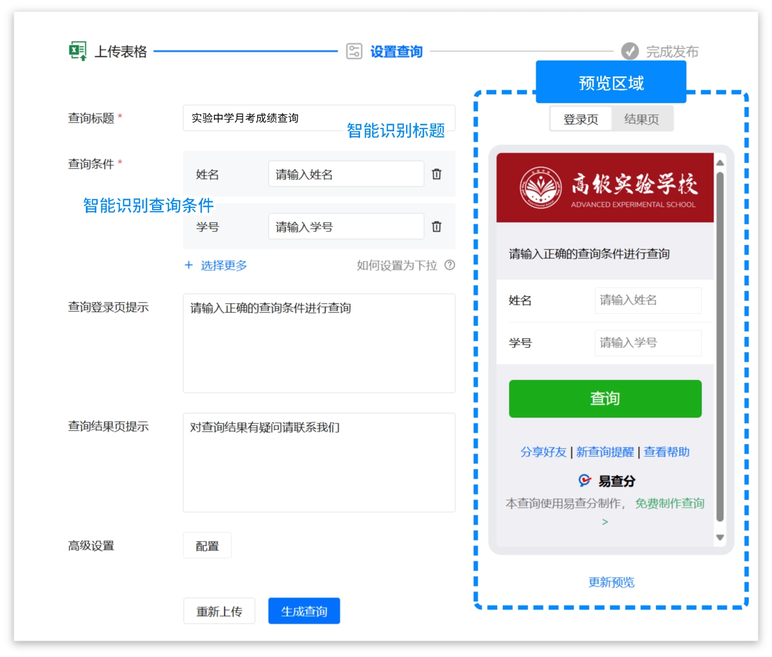Image resolution: width=772 pixels, height=657 pixels.
Task: Switch to the 结果页 tab
Action: pyautogui.click(x=643, y=118)
